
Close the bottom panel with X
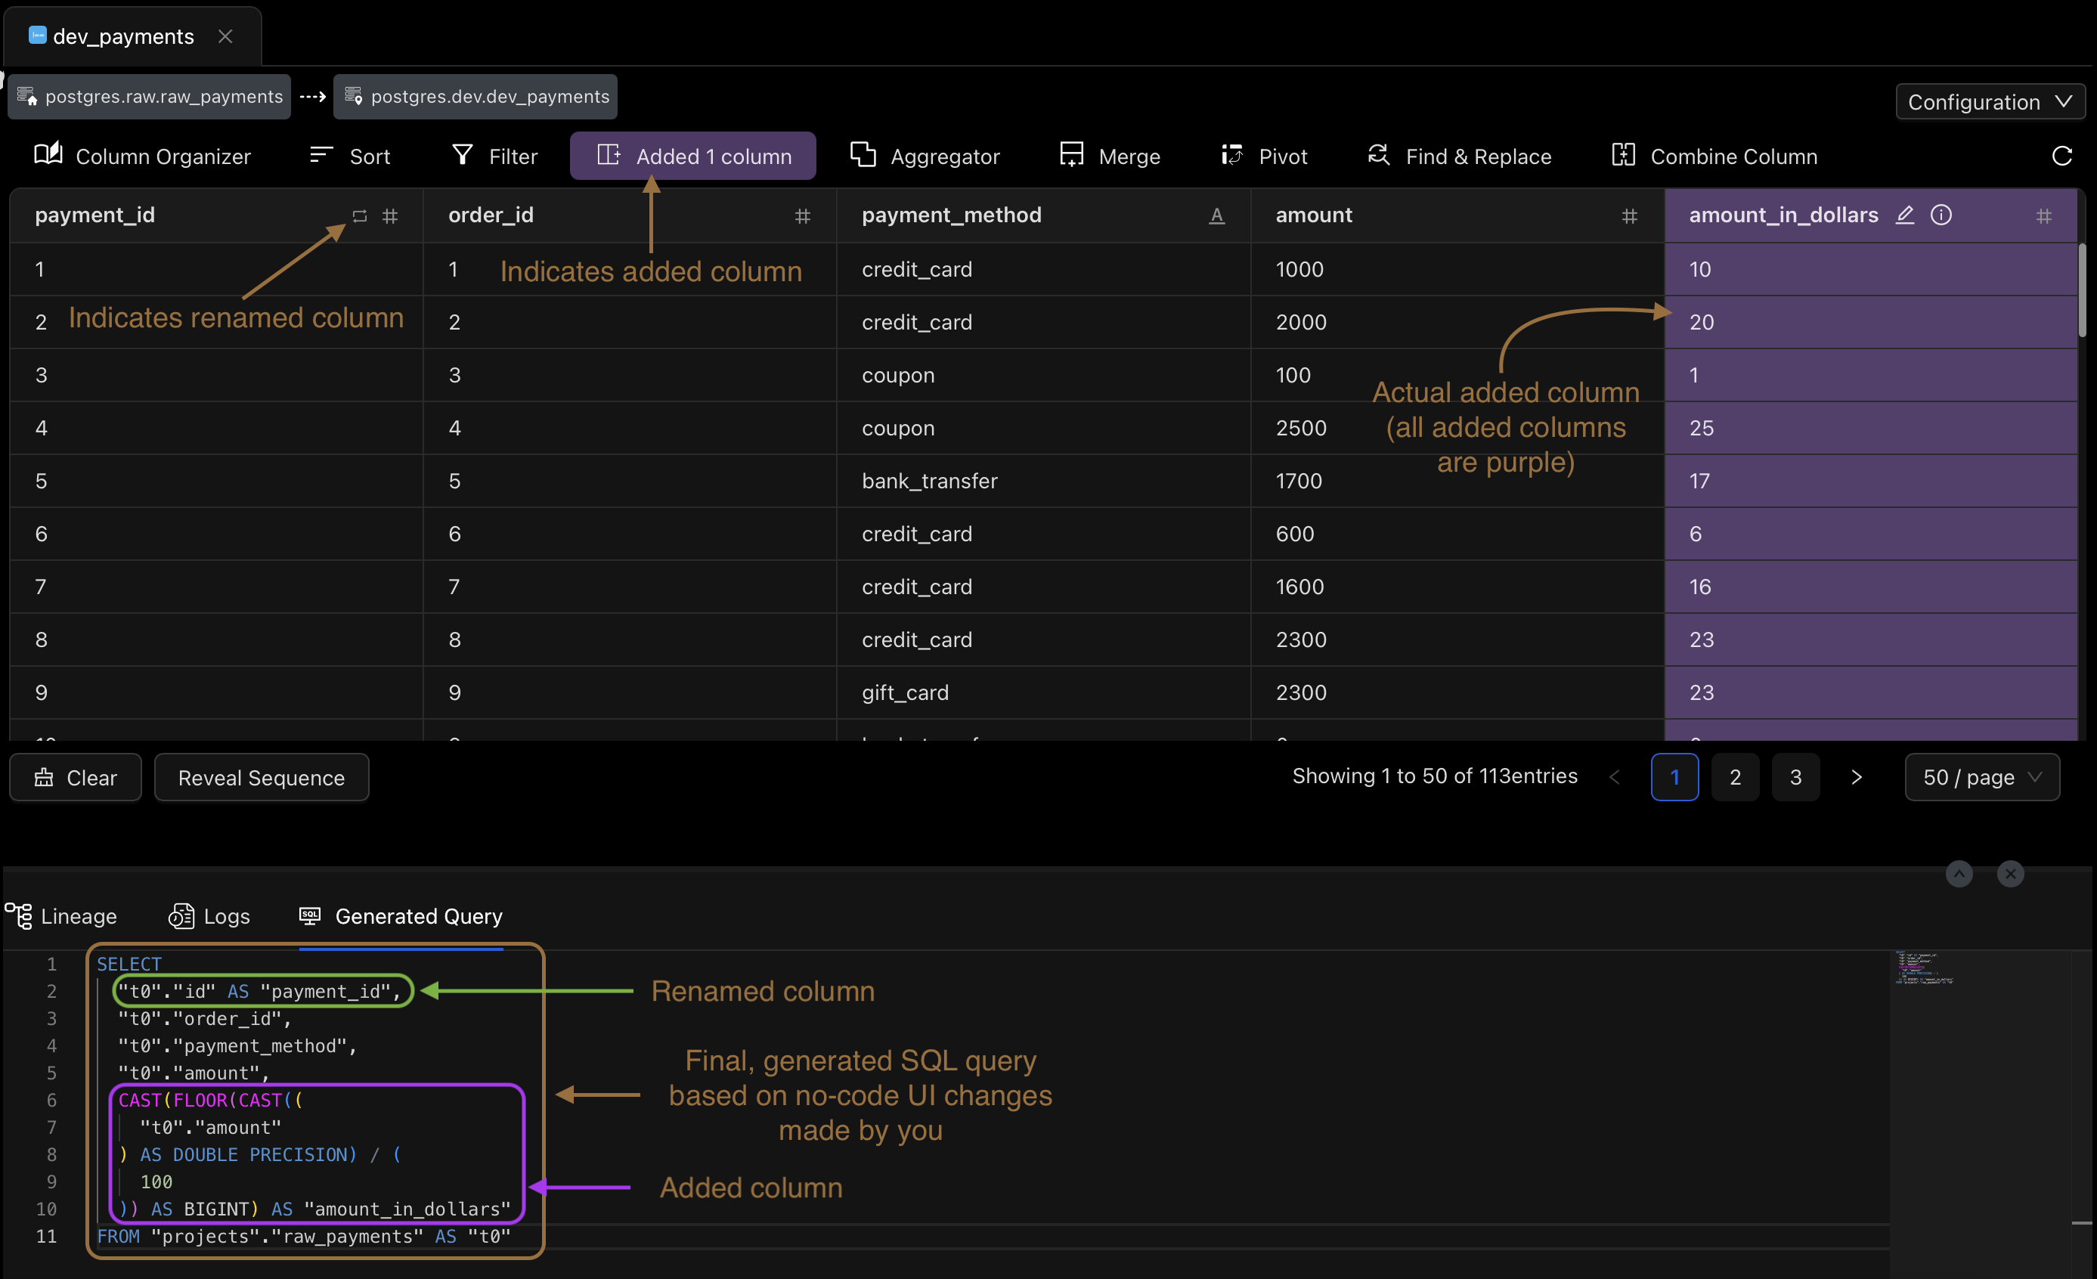coord(2010,873)
